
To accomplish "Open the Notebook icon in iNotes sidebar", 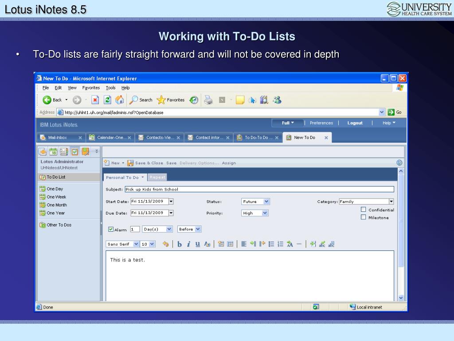I will [x=86, y=151].
